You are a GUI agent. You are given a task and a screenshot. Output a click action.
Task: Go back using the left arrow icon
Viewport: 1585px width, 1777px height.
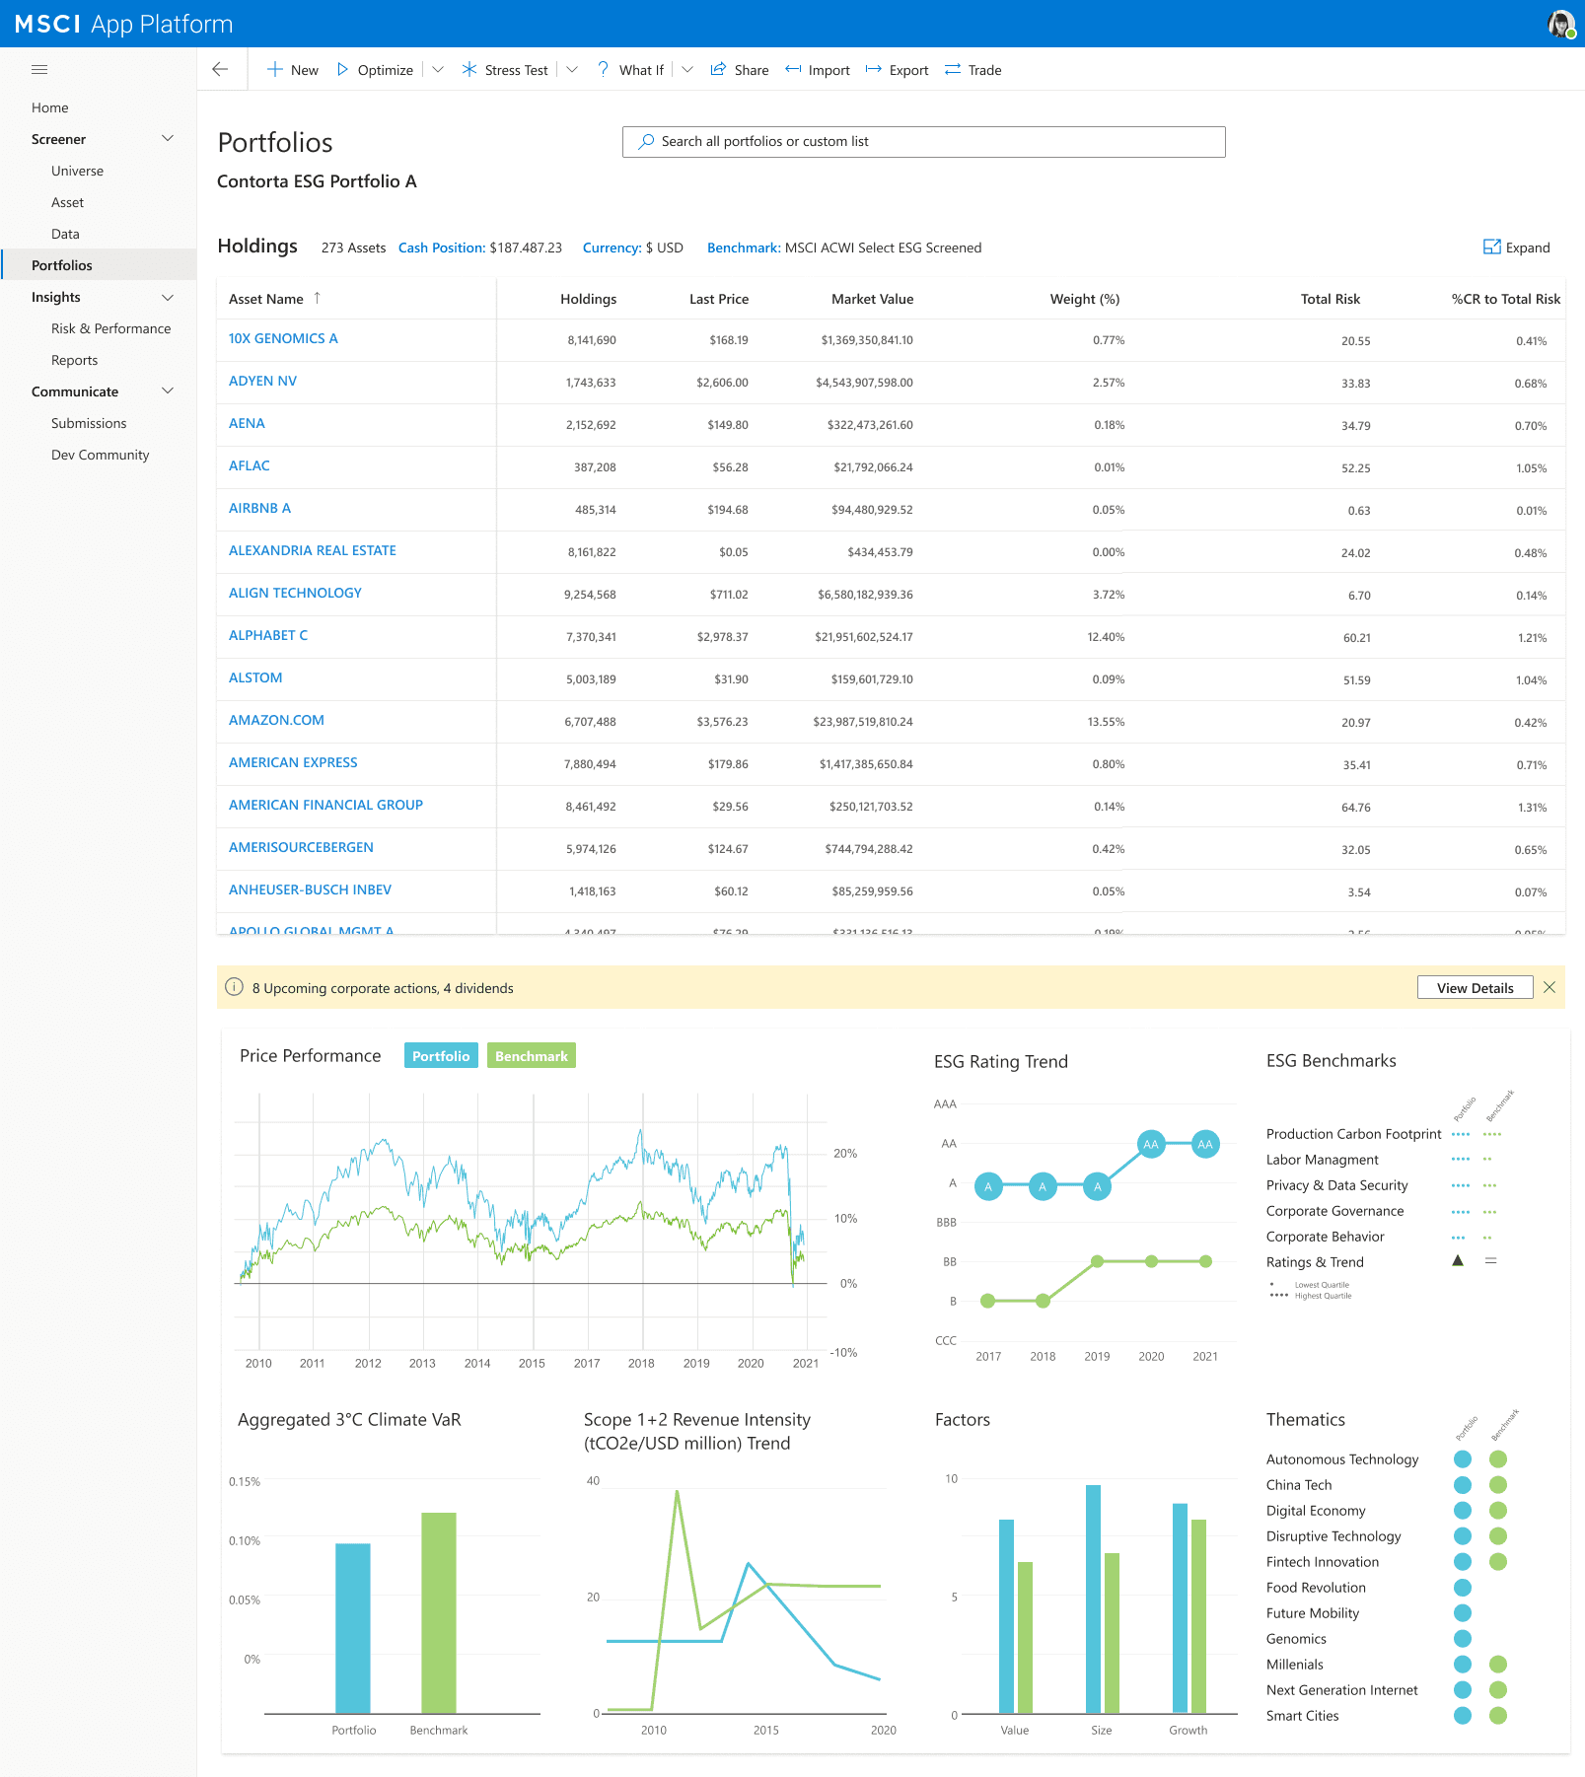point(220,69)
